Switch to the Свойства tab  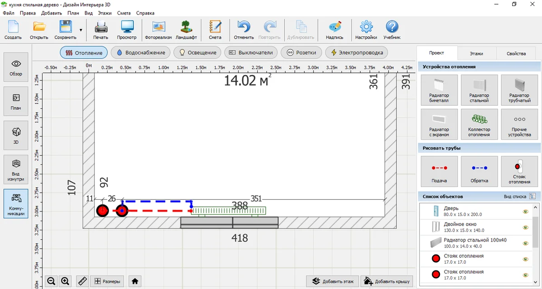point(516,53)
